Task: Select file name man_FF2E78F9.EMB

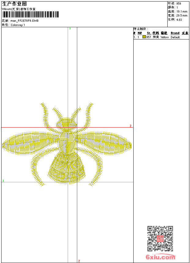Action: point(25,21)
